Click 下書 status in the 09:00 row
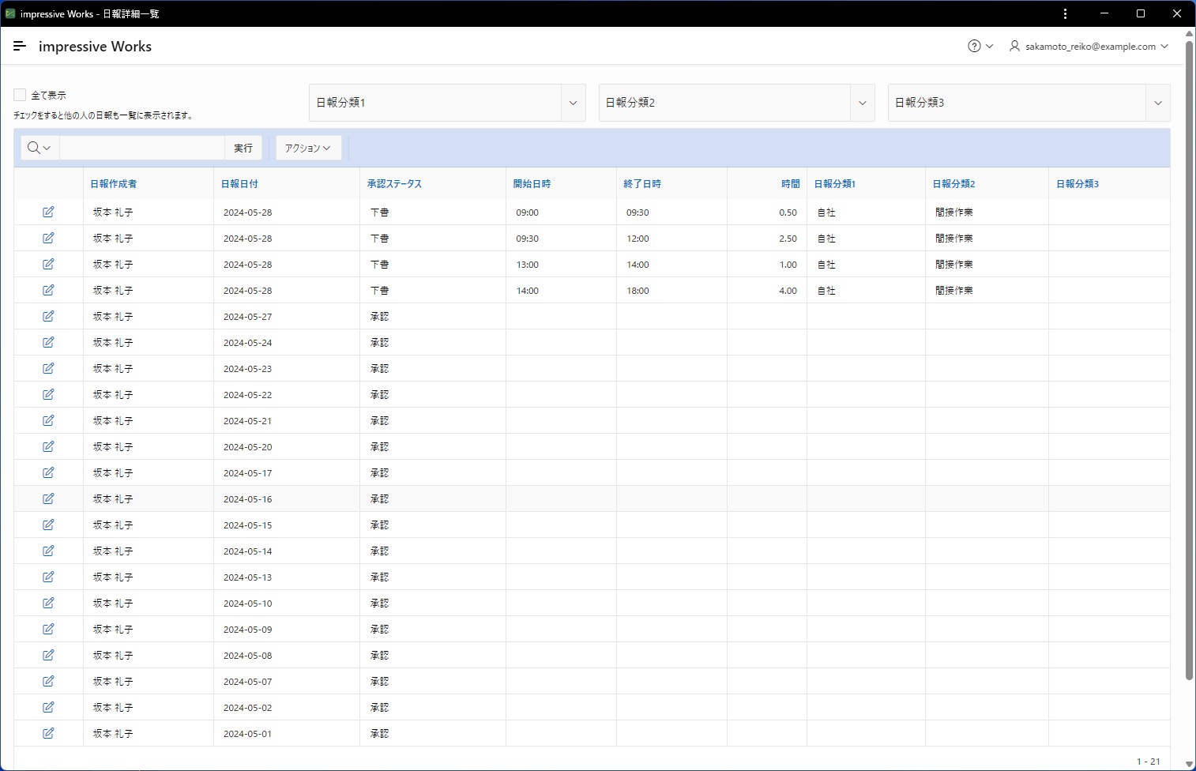 click(380, 212)
